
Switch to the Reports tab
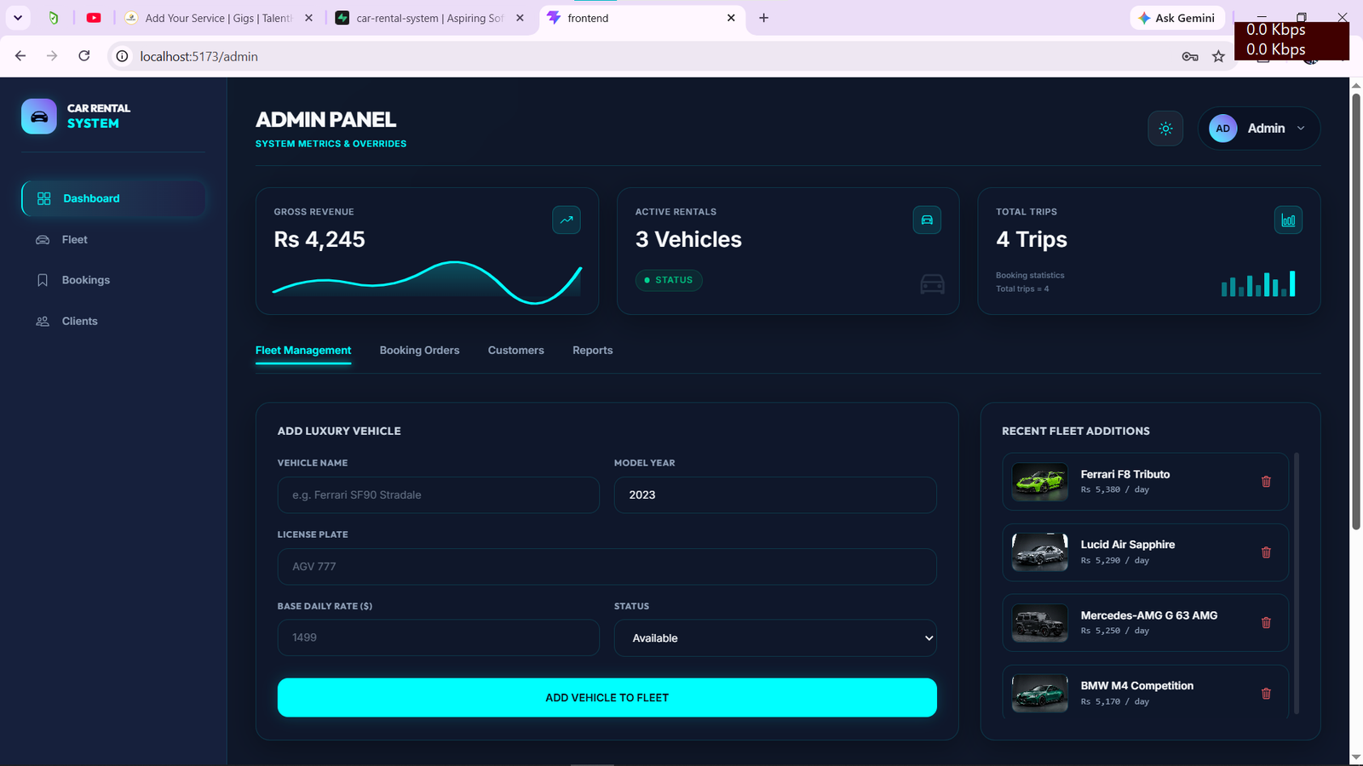pyautogui.click(x=592, y=351)
